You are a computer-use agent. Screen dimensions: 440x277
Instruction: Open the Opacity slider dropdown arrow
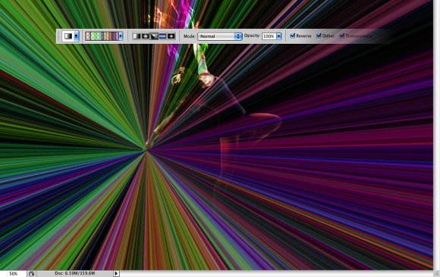(x=279, y=36)
